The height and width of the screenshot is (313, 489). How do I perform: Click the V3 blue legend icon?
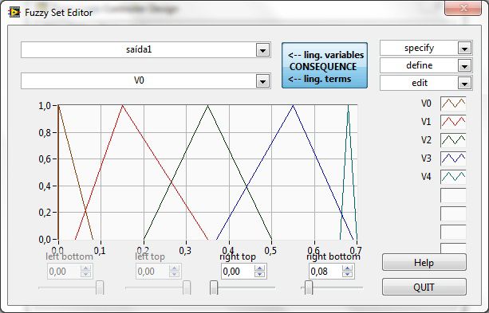coord(453,158)
